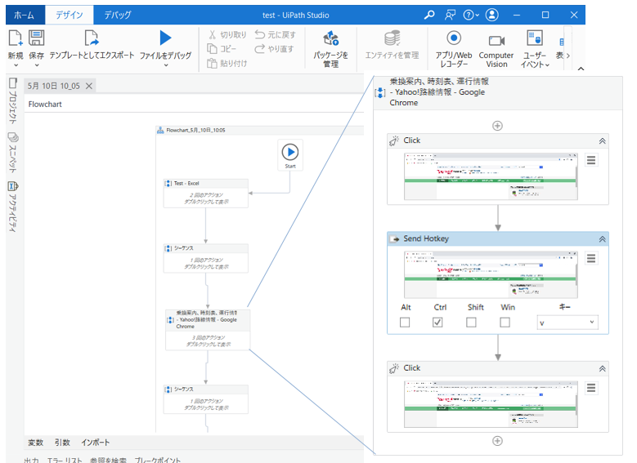Open ブレークポイント panel
Screen dimensions: 637x463
[x=158, y=461]
